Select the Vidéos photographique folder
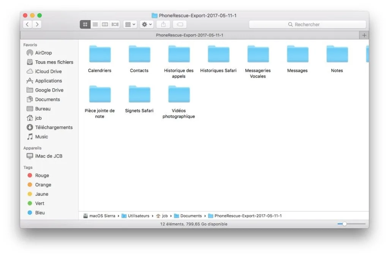The width and height of the screenshot is (389, 257). tap(179, 102)
